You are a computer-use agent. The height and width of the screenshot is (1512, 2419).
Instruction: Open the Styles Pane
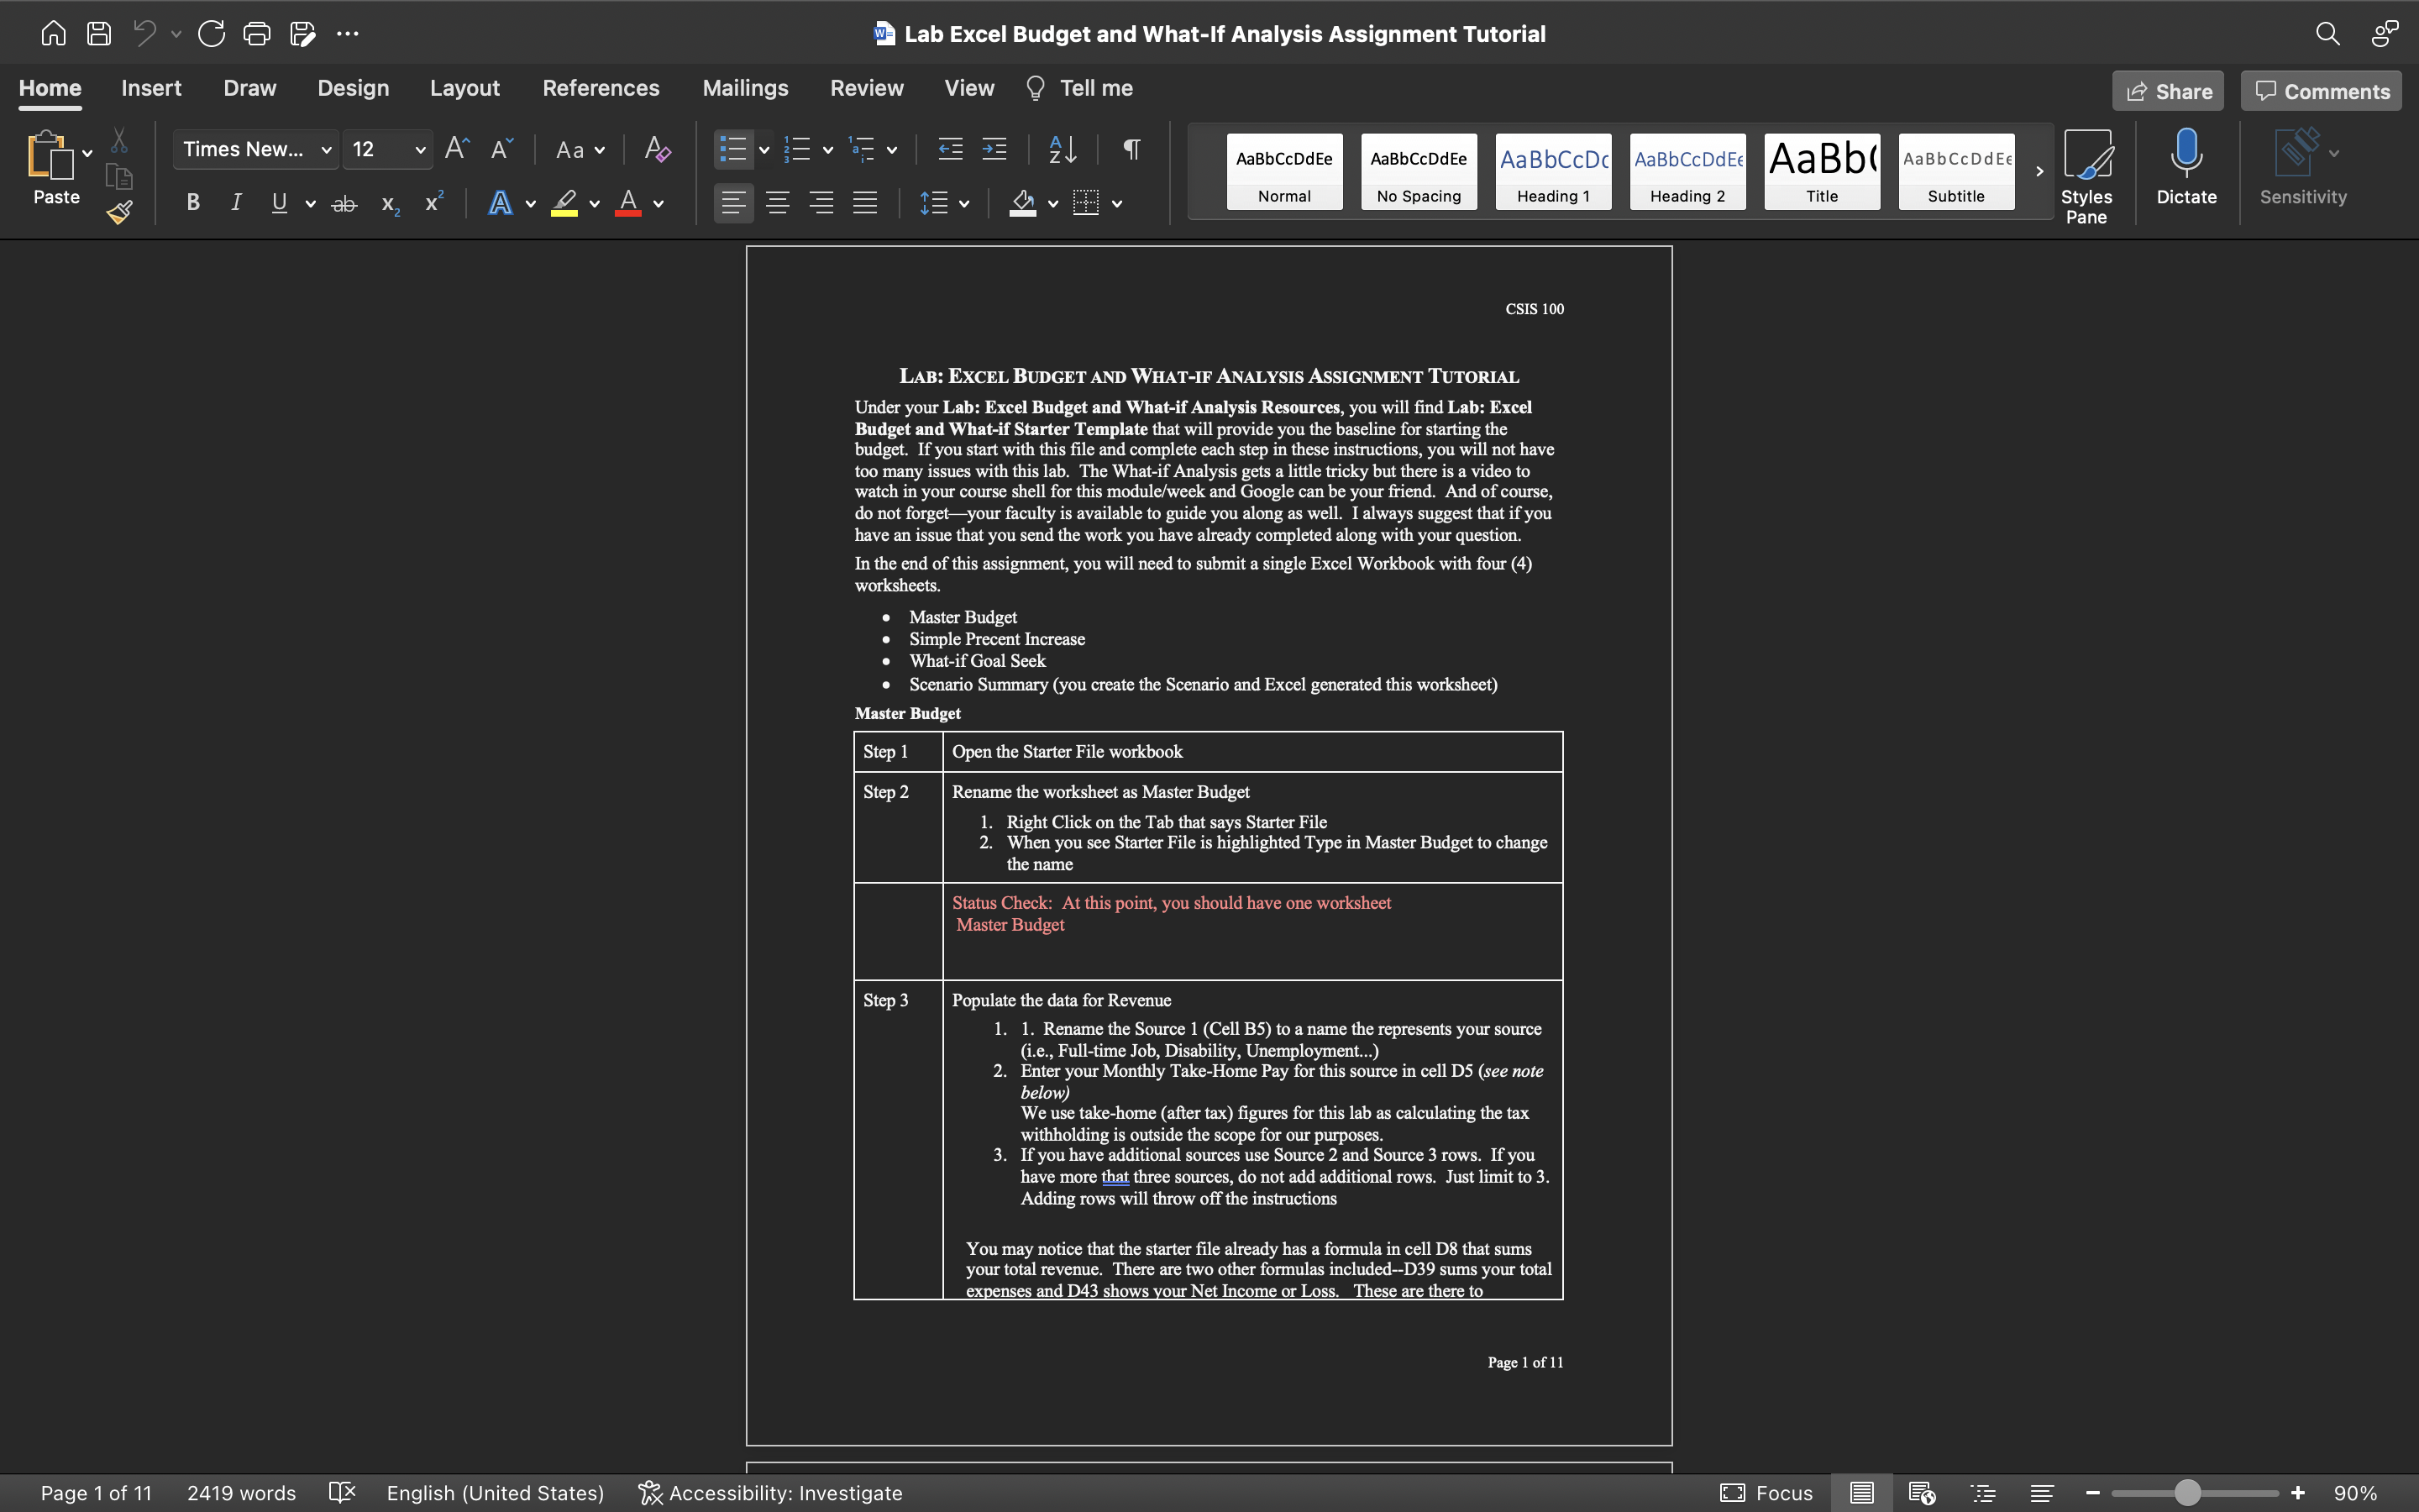pyautogui.click(x=2088, y=170)
